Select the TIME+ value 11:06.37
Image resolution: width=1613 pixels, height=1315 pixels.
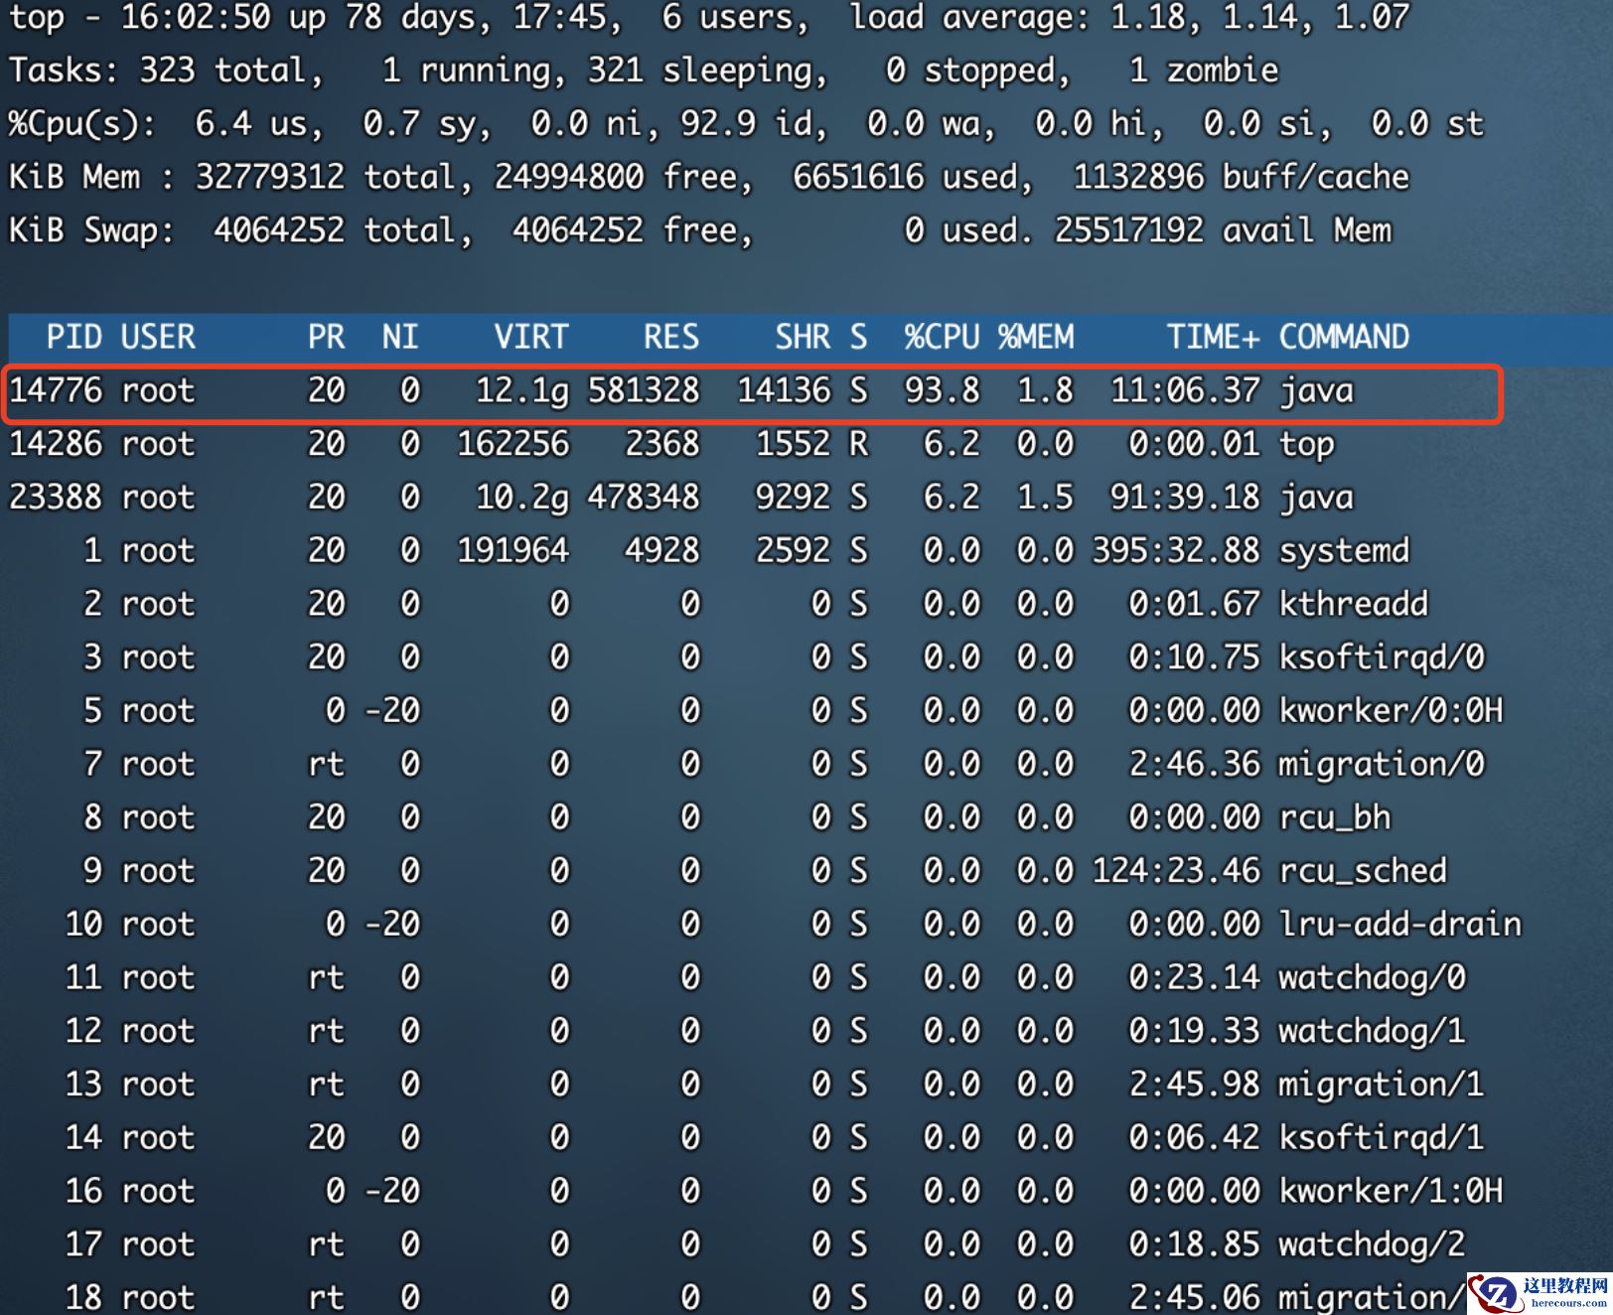(x=1185, y=391)
